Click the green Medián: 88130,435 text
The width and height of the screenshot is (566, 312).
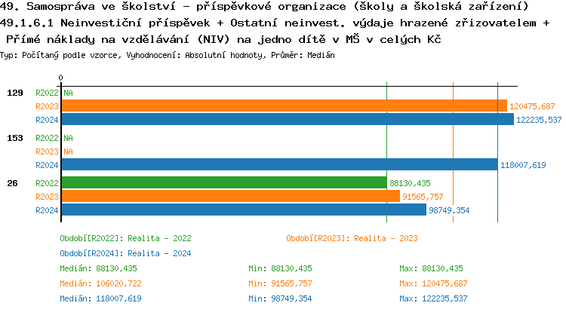point(99,268)
